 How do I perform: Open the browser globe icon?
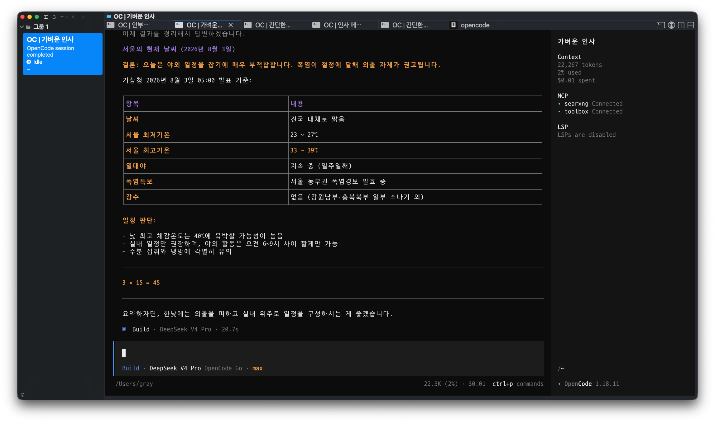pos(671,25)
